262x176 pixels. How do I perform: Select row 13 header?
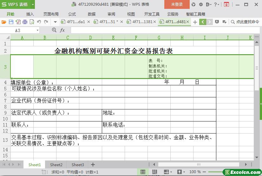click(5, 140)
